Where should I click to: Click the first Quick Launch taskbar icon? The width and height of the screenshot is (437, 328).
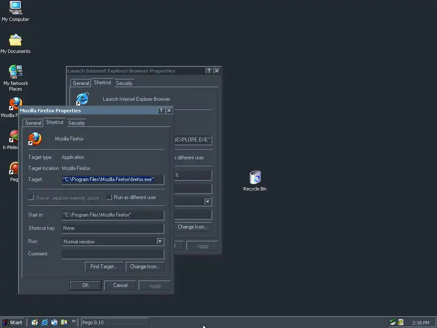click(35, 322)
